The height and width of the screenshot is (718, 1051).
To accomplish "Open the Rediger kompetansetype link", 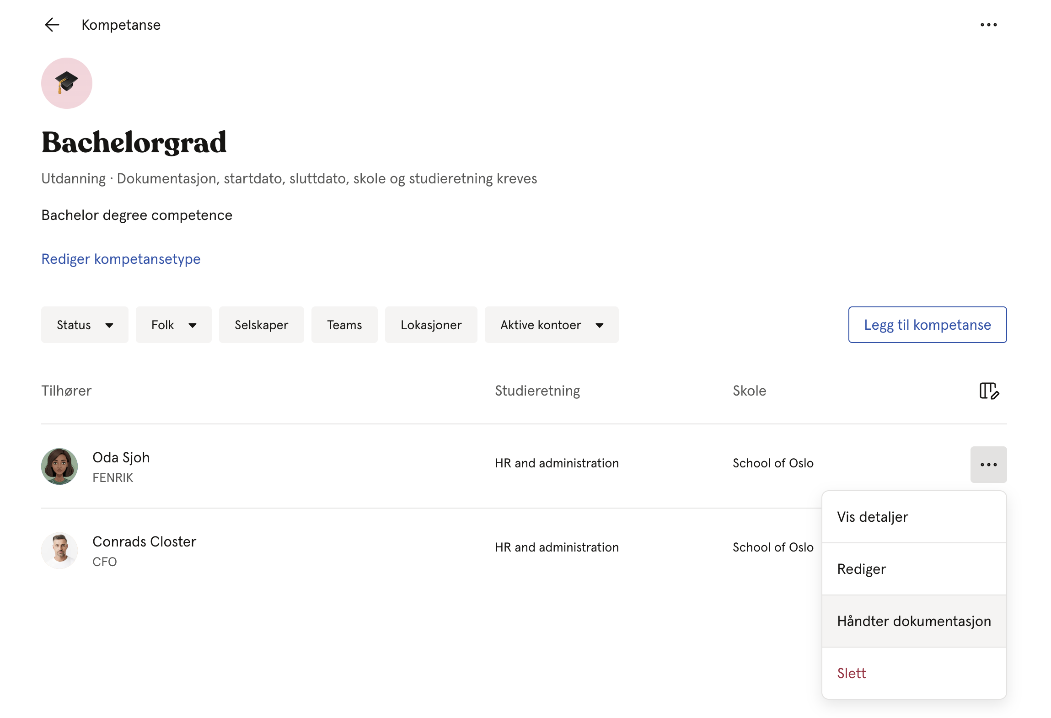I will pos(121,259).
